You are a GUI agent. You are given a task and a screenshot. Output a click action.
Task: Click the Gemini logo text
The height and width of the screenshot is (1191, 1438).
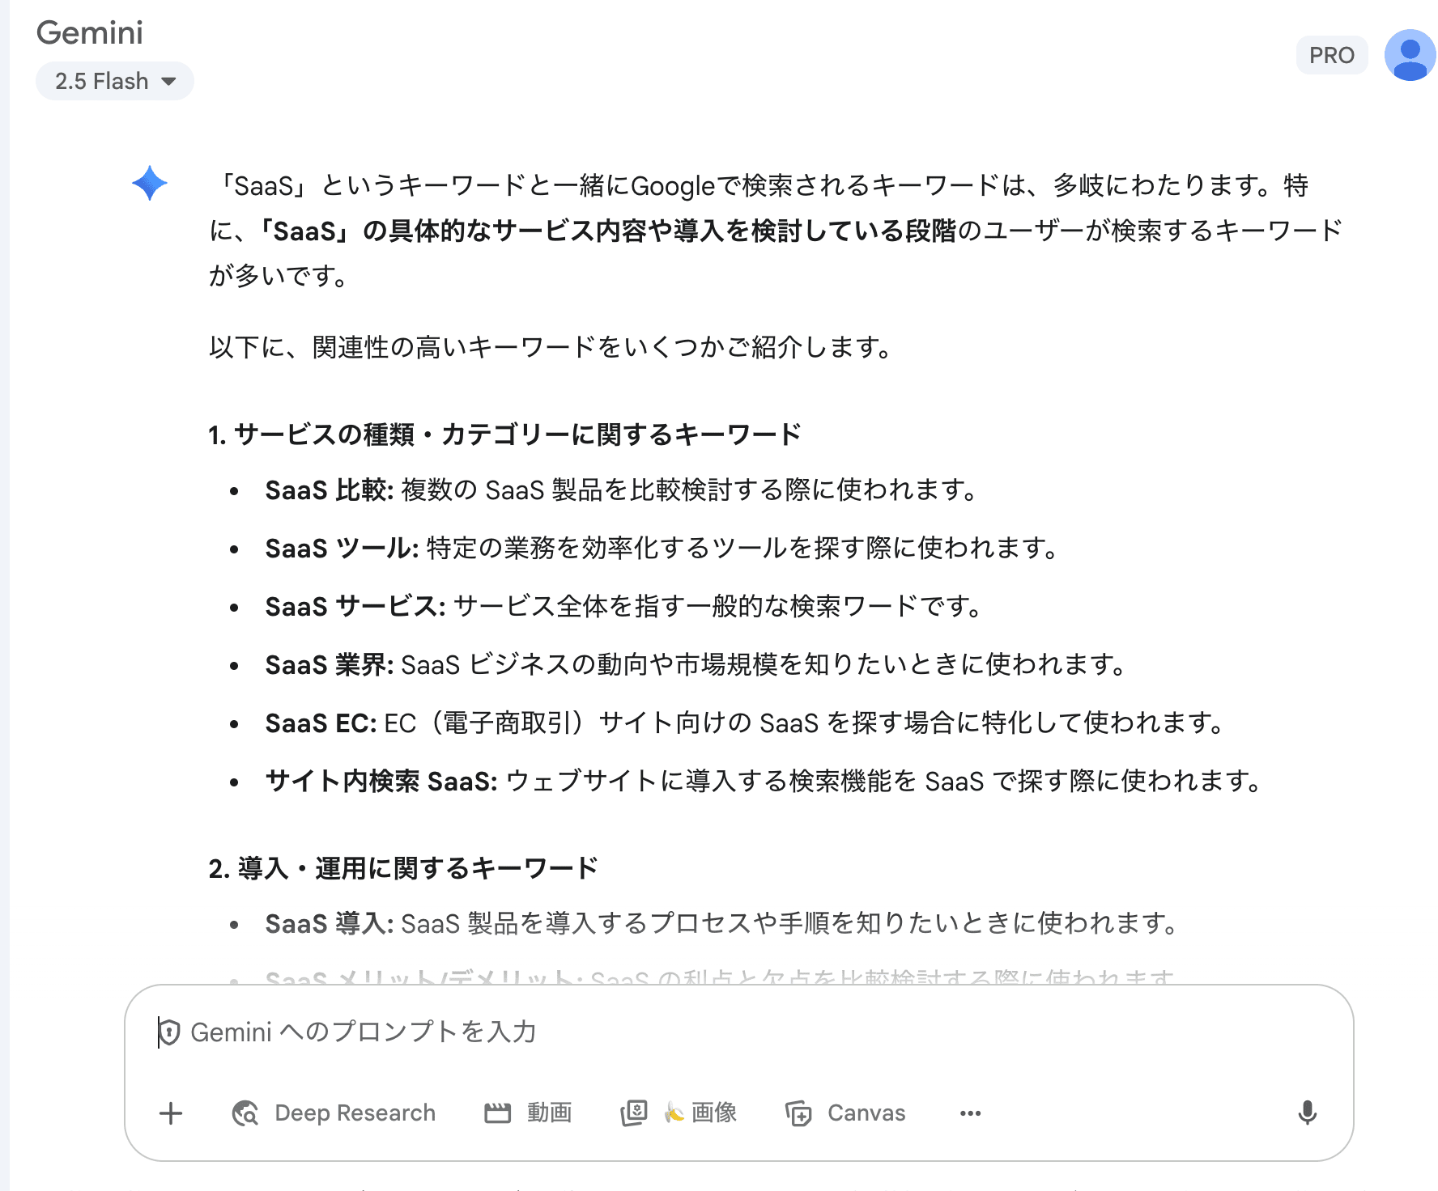coord(90,32)
